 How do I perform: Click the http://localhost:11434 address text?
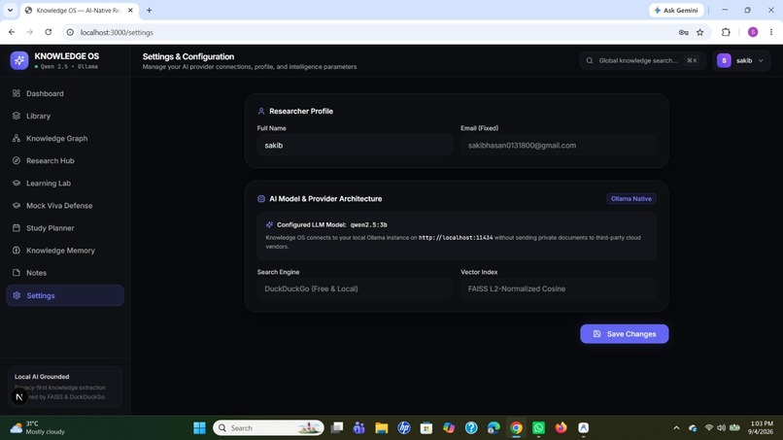pyautogui.click(x=456, y=238)
